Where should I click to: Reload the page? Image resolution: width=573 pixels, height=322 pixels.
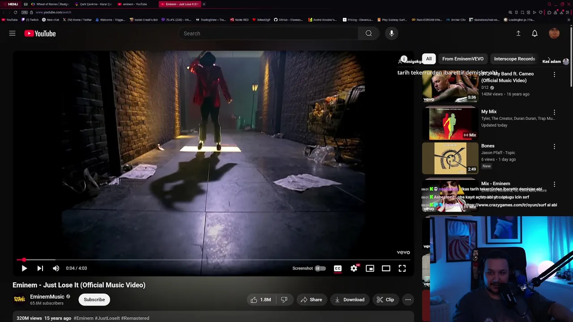coord(16,12)
